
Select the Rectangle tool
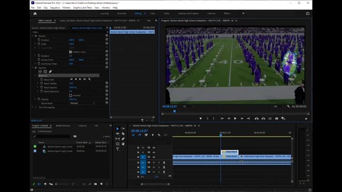pyautogui.click(x=118, y=144)
